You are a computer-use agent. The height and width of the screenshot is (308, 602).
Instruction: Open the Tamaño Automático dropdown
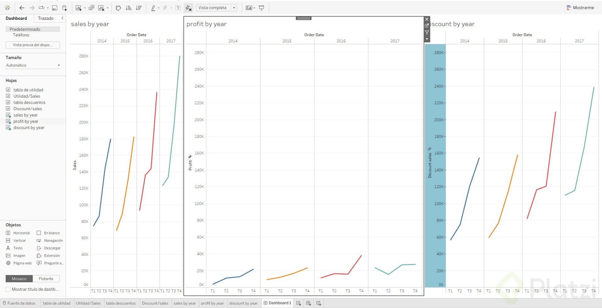[33, 65]
